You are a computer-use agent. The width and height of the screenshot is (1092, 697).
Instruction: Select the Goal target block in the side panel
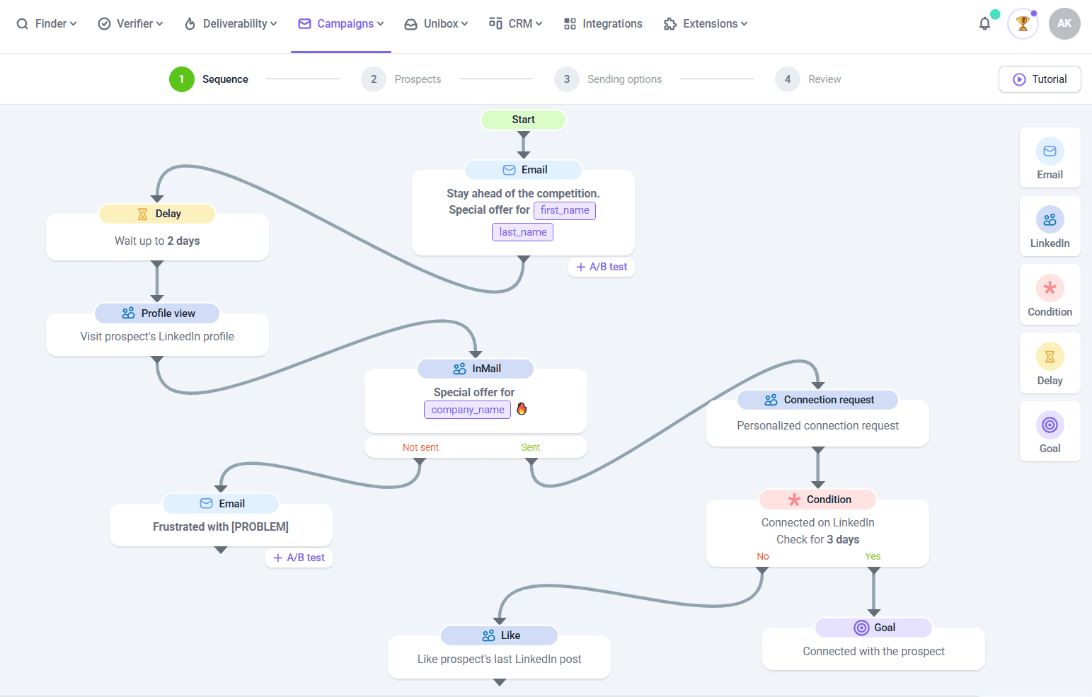[x=1050, y=432]
